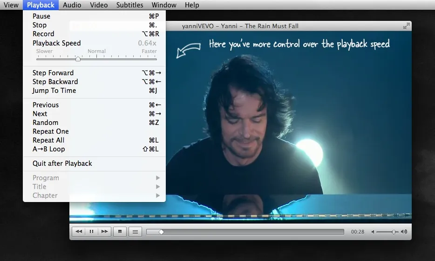Select Step Forward menu item
435x261 pixels.
click(95, 73)
